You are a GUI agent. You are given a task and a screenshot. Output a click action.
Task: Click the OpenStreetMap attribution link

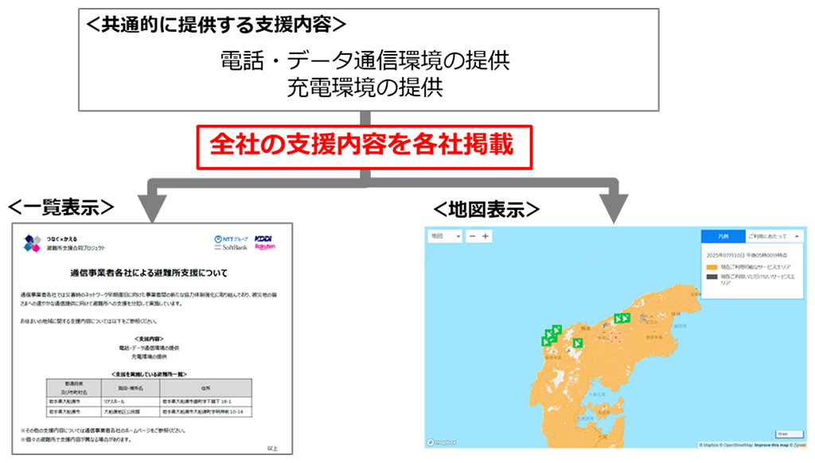[x=736, y=445]
